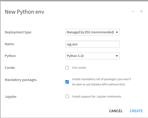Screen dimensions: 148x118
Task: Click the CREATE button
Action: tap(136, 111)
